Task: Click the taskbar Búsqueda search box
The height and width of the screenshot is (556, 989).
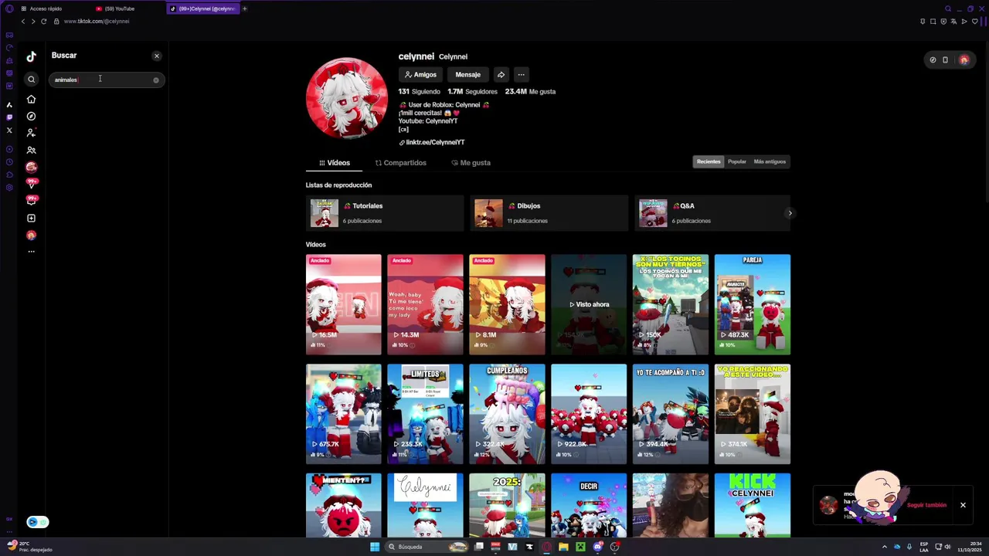Action: point(428,547)
